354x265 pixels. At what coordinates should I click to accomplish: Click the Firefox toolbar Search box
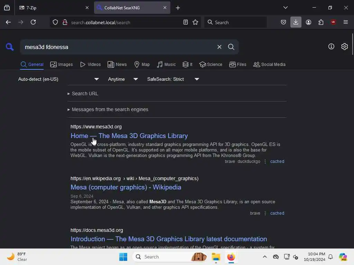click(x=235, y=22)
